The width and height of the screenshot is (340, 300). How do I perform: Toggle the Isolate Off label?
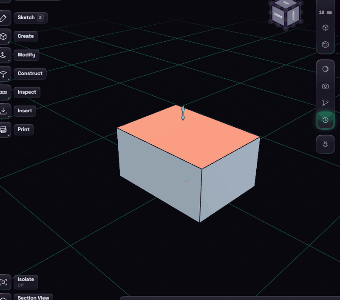pyautogui.click(x=26, y=282)
